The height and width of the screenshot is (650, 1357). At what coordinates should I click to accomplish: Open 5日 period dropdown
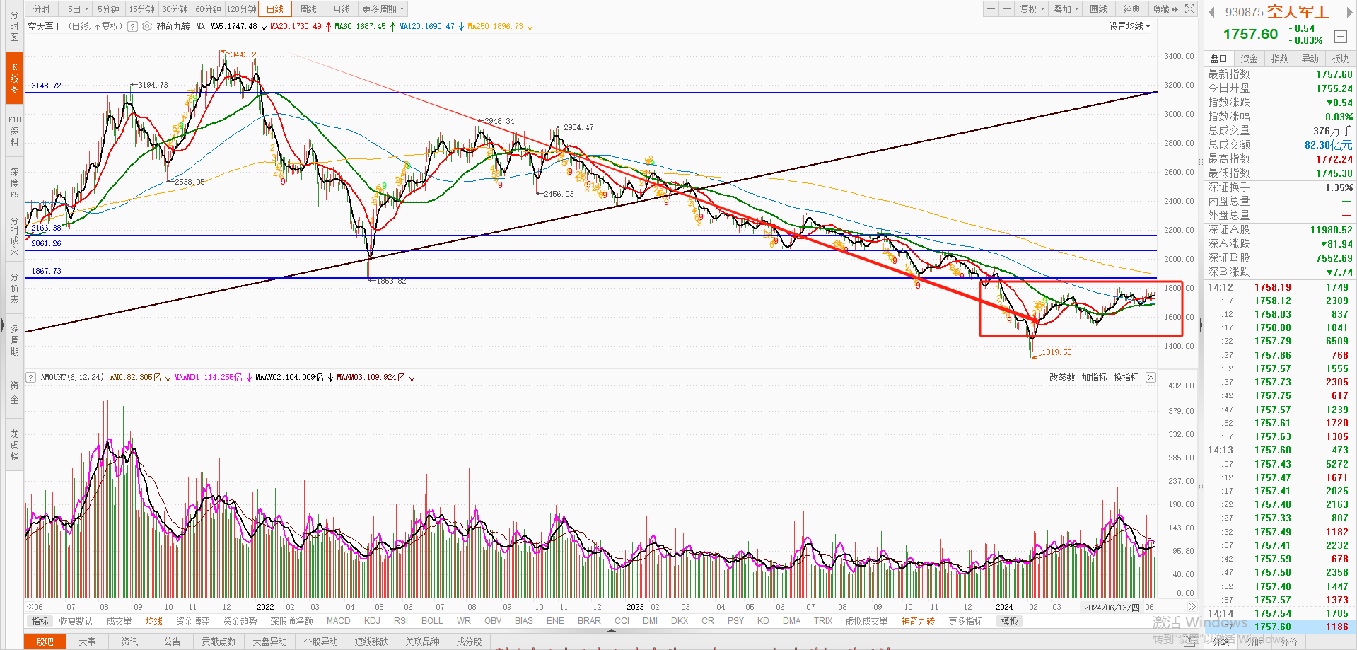point(78,9)
